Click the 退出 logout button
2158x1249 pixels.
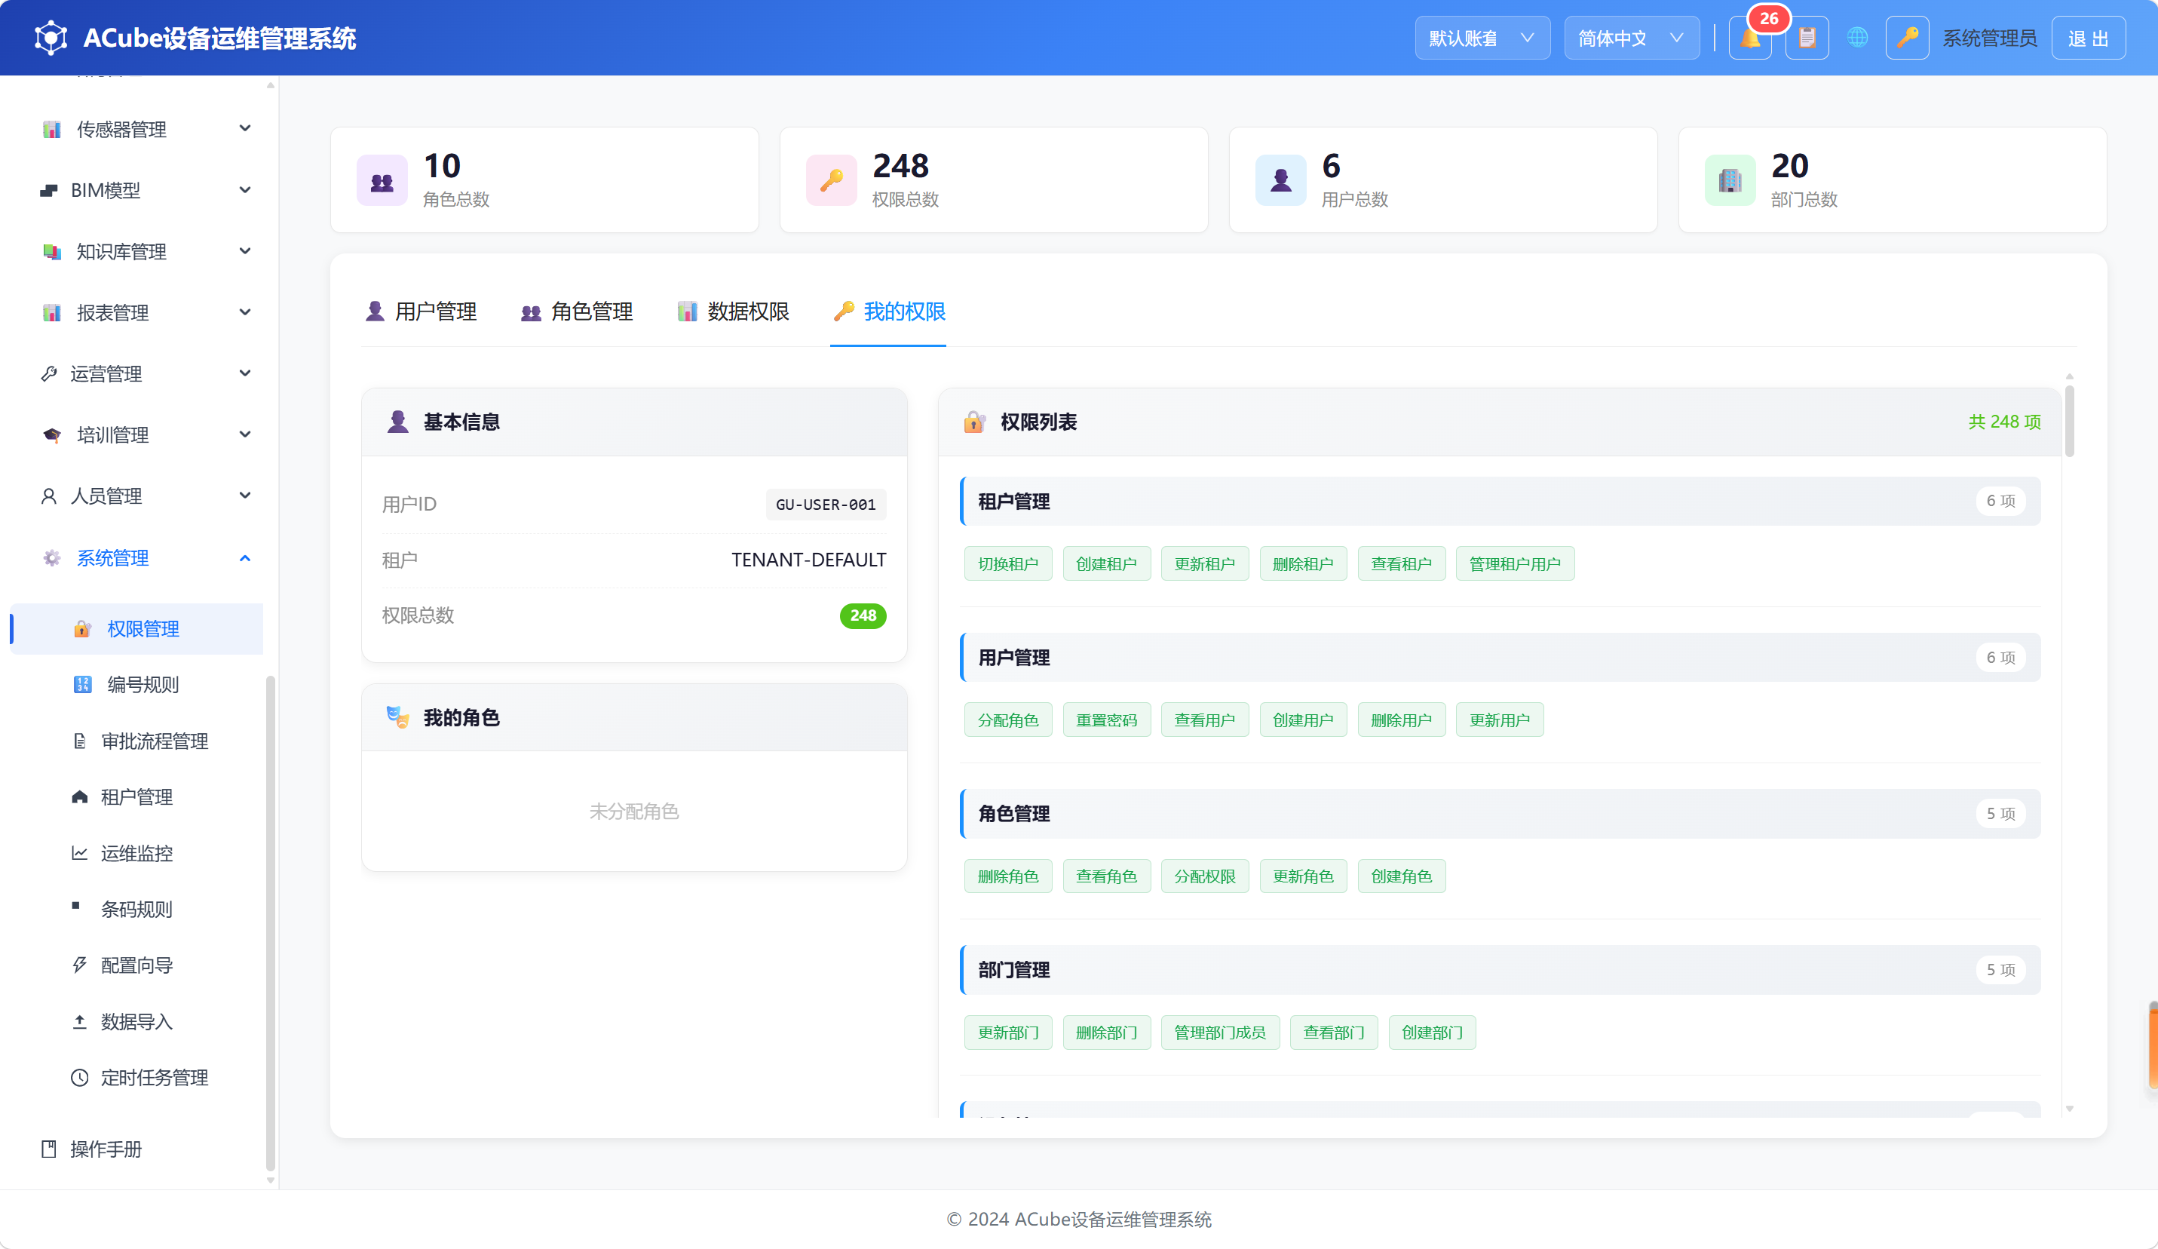(x=2088, y=38)
